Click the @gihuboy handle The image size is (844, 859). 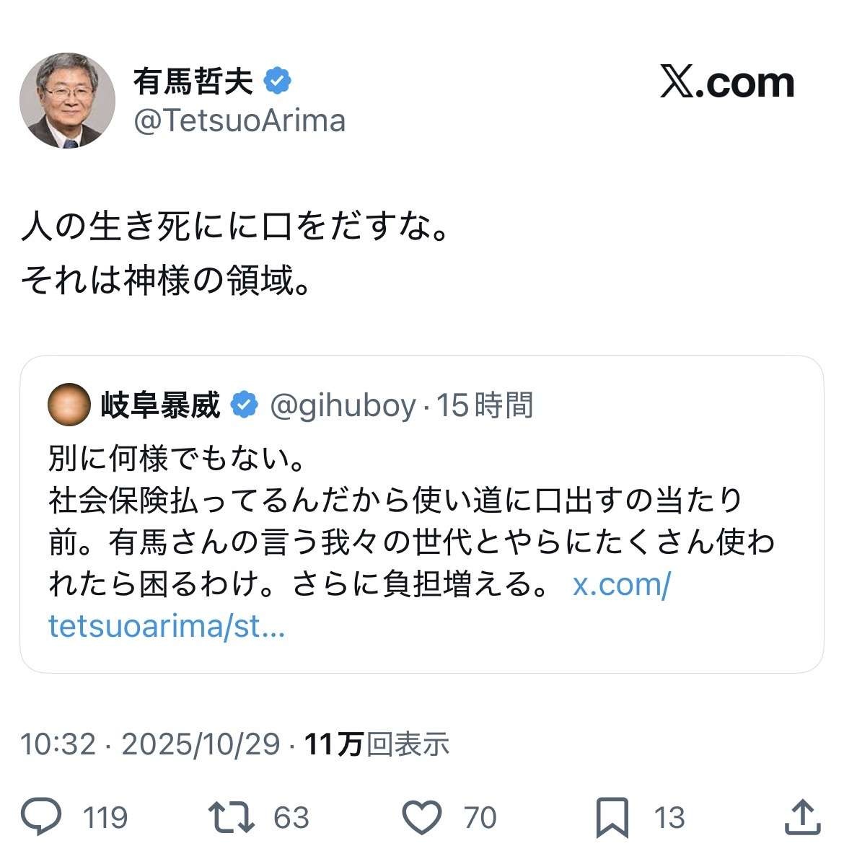(x=343, y=405)
